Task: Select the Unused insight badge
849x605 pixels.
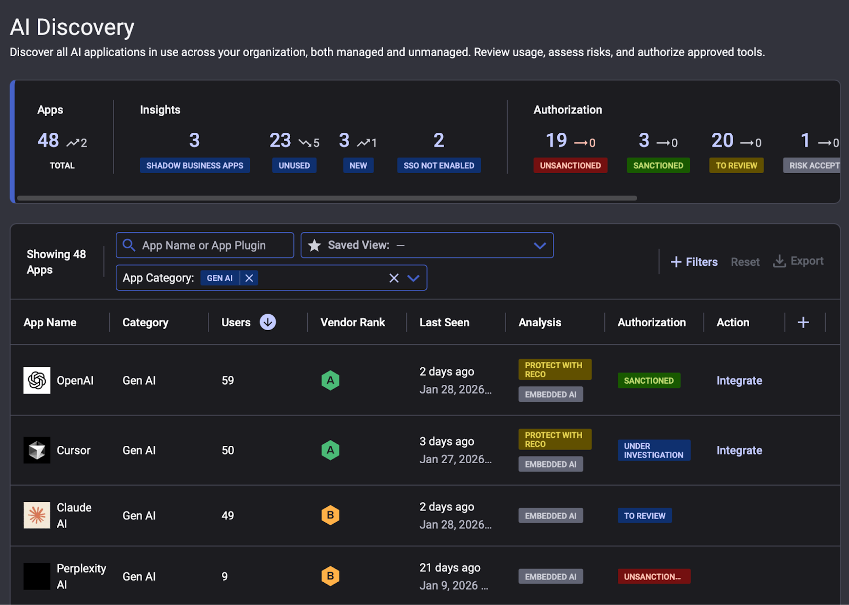Action: (294, 166)
